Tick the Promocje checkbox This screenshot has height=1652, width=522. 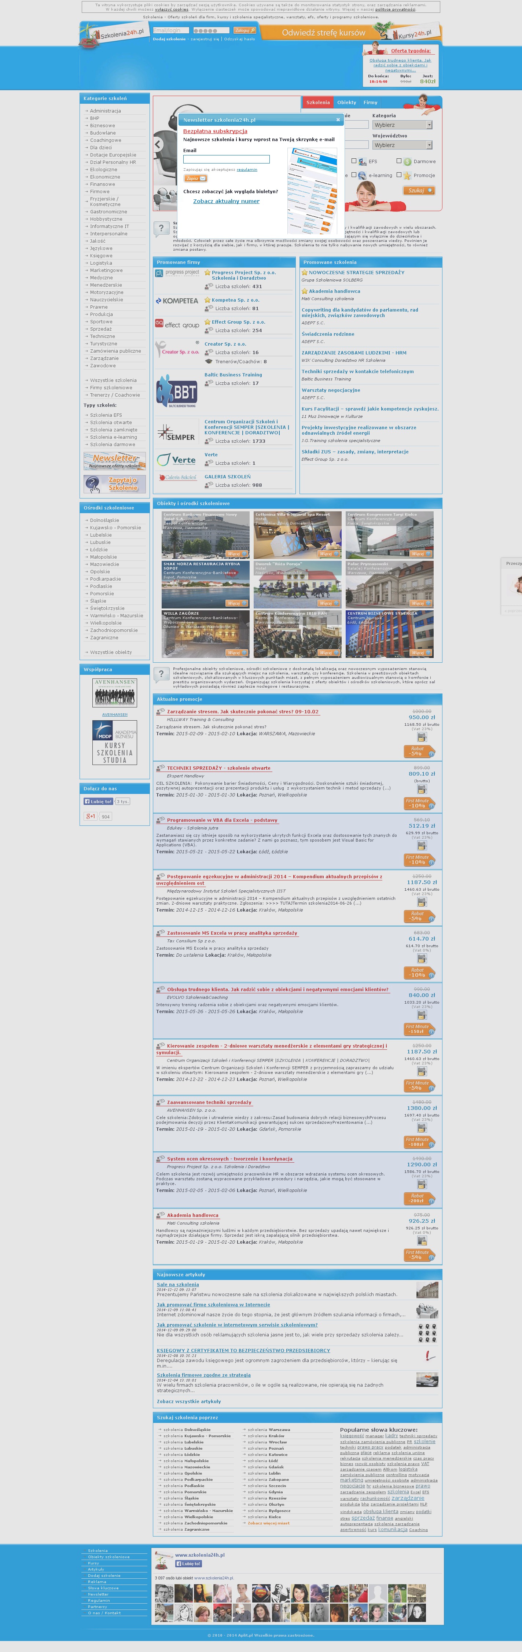[x=399, y=174]
